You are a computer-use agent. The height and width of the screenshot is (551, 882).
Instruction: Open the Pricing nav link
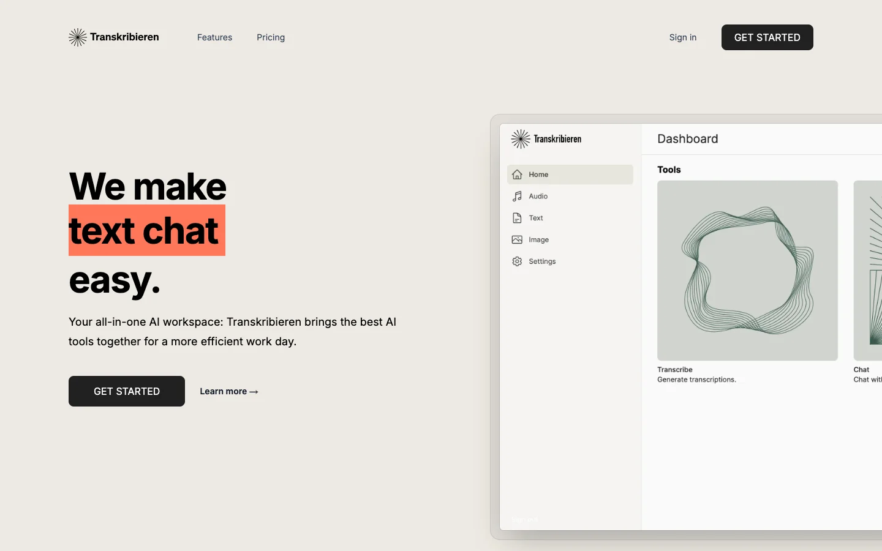[271, 37]
